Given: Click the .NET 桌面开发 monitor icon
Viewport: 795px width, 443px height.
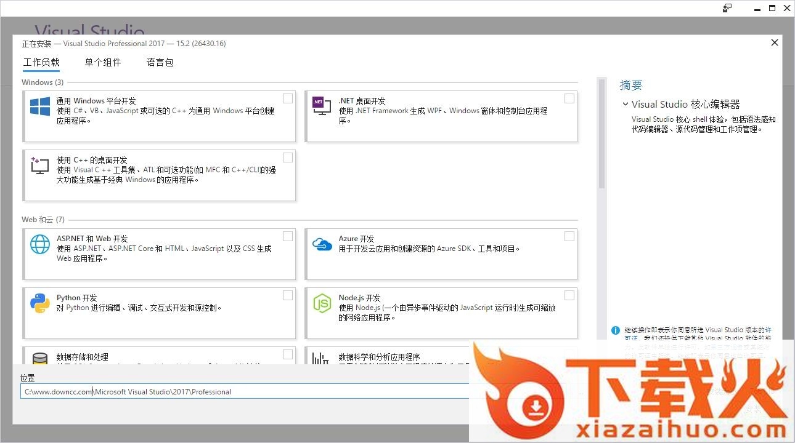Looking at the screenshot, I should point(322,106).
